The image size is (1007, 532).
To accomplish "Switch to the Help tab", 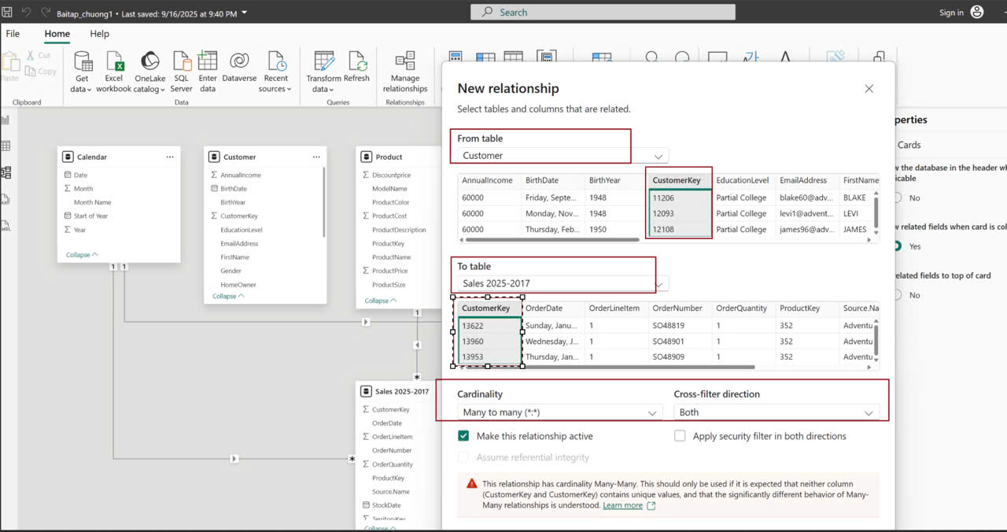I will (x=99, y=34).
